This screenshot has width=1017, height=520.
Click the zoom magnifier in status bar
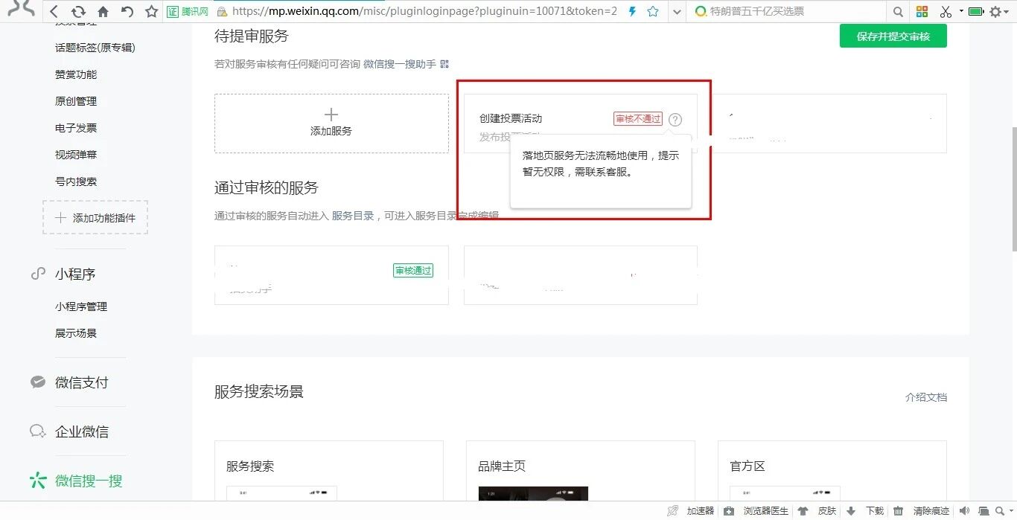pos(998,511)
